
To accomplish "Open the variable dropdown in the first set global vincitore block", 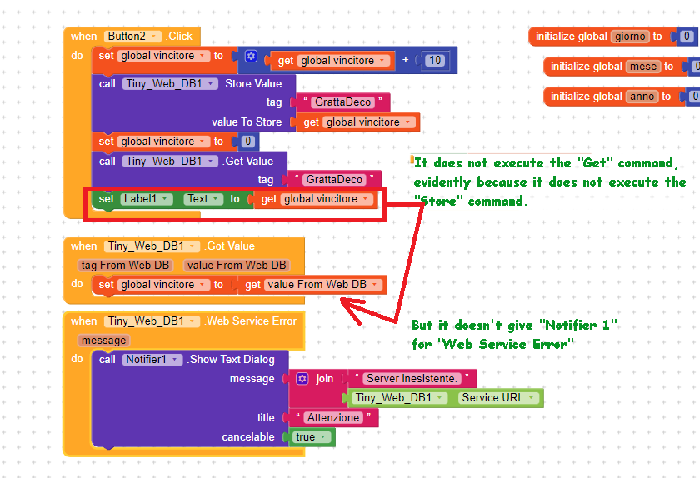I will click(x=202, y=56).
